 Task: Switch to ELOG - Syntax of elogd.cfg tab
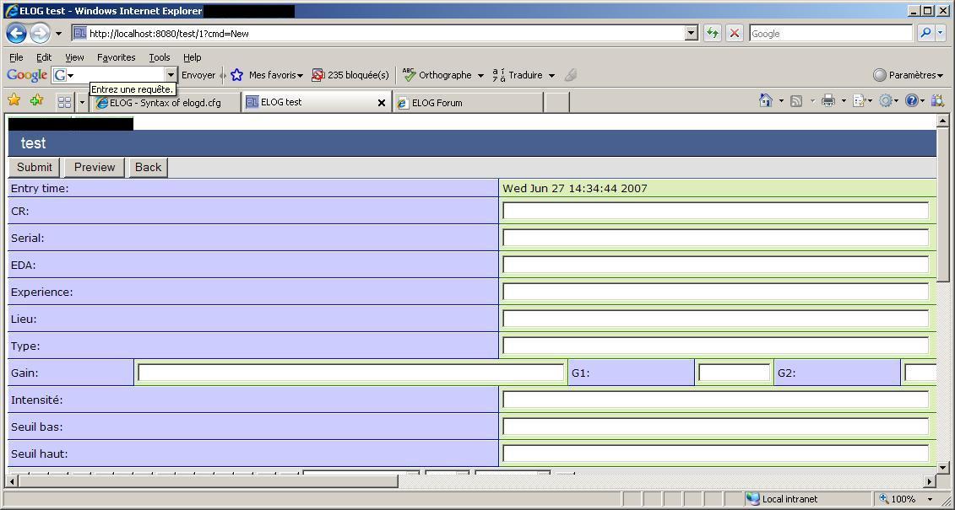point(165,103)
